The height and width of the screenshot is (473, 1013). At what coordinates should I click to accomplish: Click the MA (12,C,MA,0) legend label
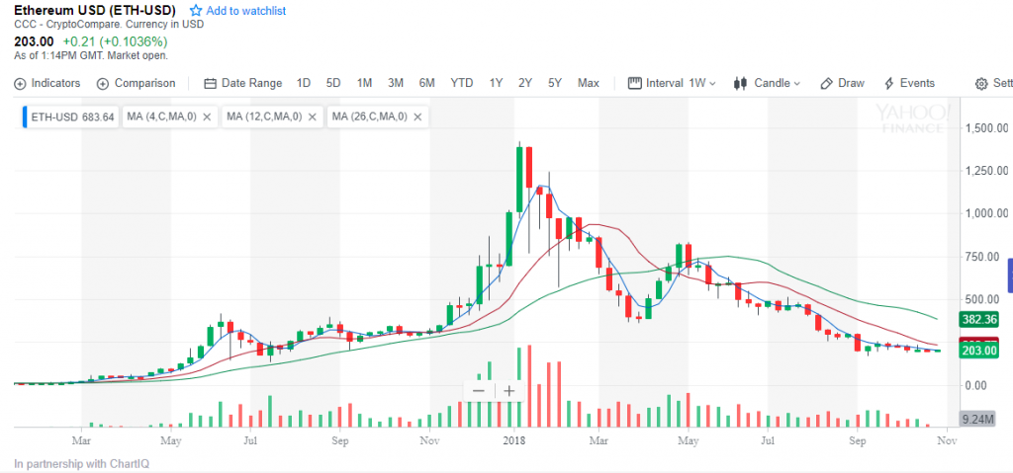[x=265, y=117]
